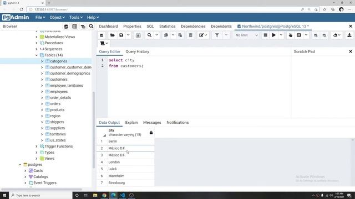This screenshot has height=199, width=355.
Task: Click the Windows Start button
Action: click(4, 195)
